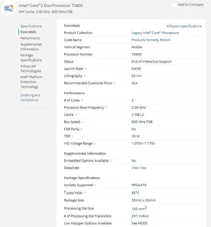Image resolution: width=211 pixels, height=227 pixels.
Task: Click the Sockets Supported value 'PPGA478'
Action: 139,185
